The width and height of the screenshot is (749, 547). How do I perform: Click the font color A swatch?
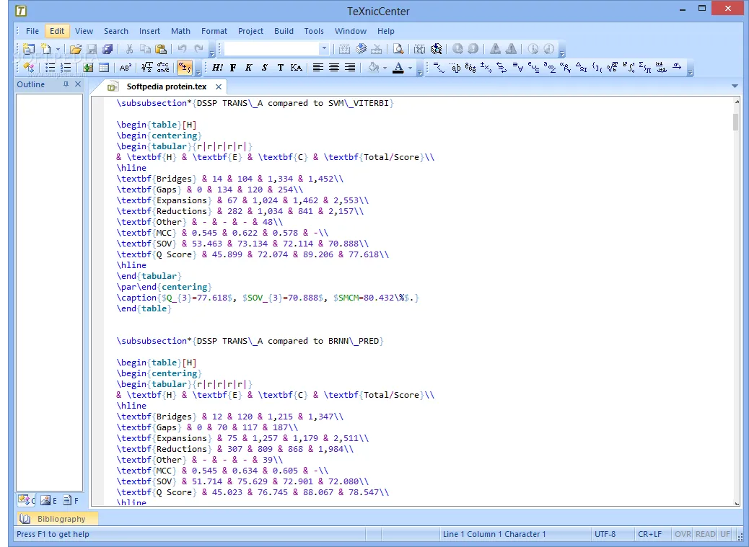pyautogui.click(x=398, y=68)
